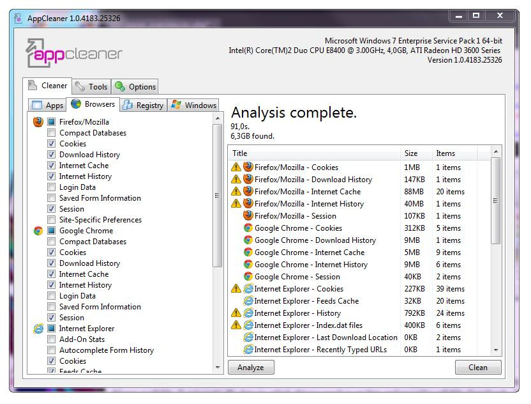The image size is (531, 404).
Task: Sort results by Items column header
Action: pos(454,153)
